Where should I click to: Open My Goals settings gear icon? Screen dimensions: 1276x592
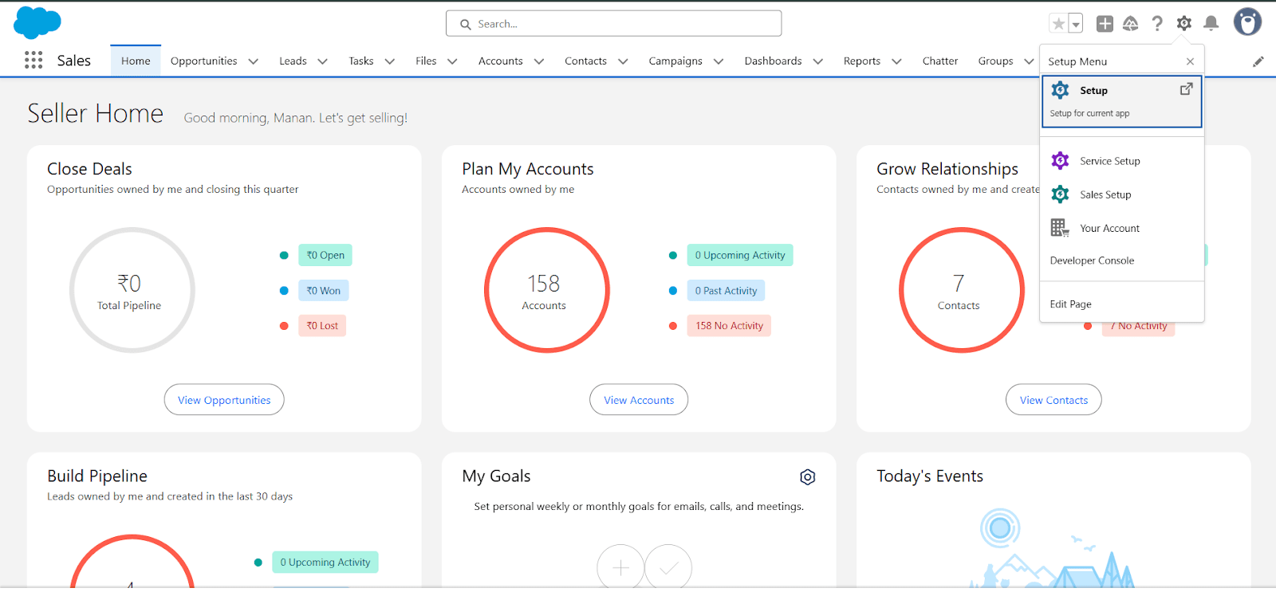pos(808,476)
